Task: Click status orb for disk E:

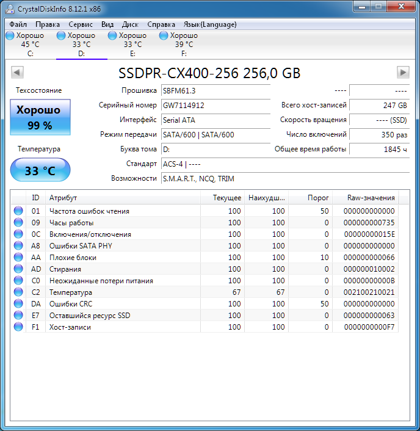Action: (x=112, y=35)
